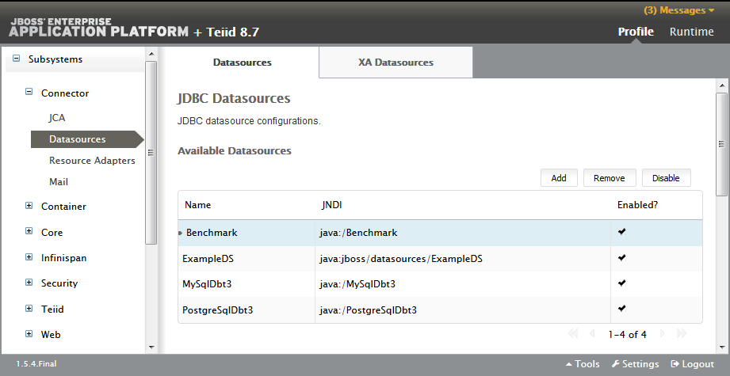Expand the Core tree node
This screenshot has height=376, width=730.
29,231
